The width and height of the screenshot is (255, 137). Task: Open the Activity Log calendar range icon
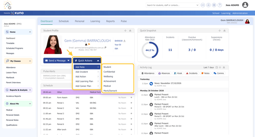click(217, 67)
